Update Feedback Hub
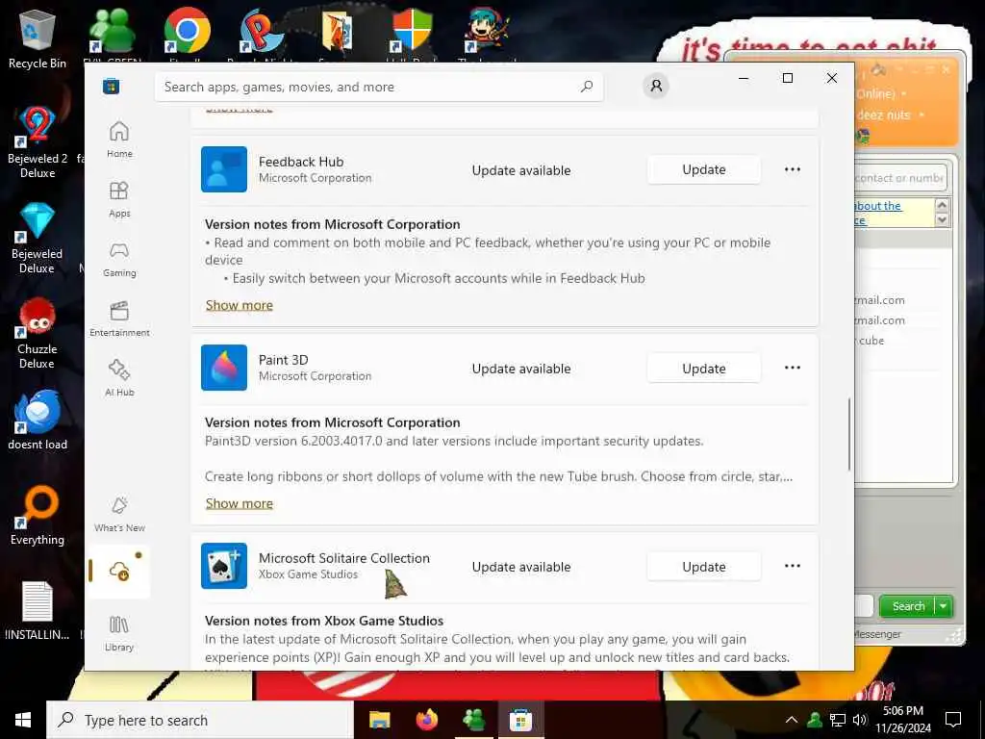985x739 pixels. coord(703,169)
